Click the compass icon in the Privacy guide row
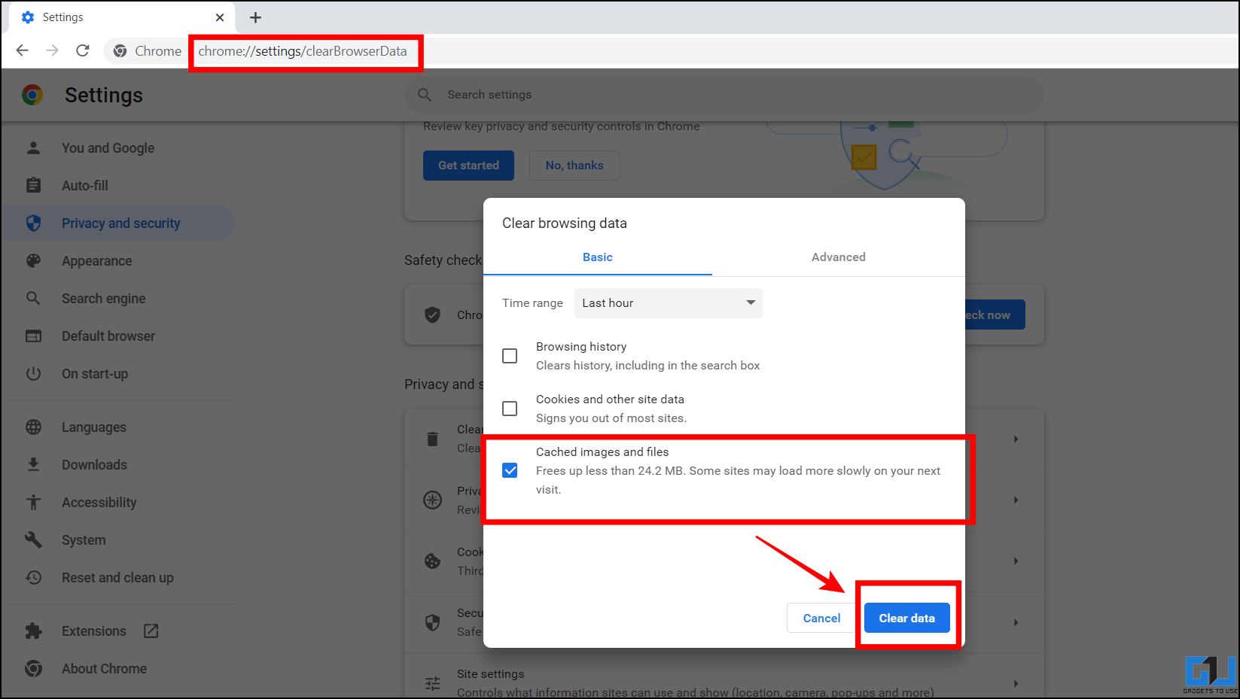 click(x=432, y=500)
